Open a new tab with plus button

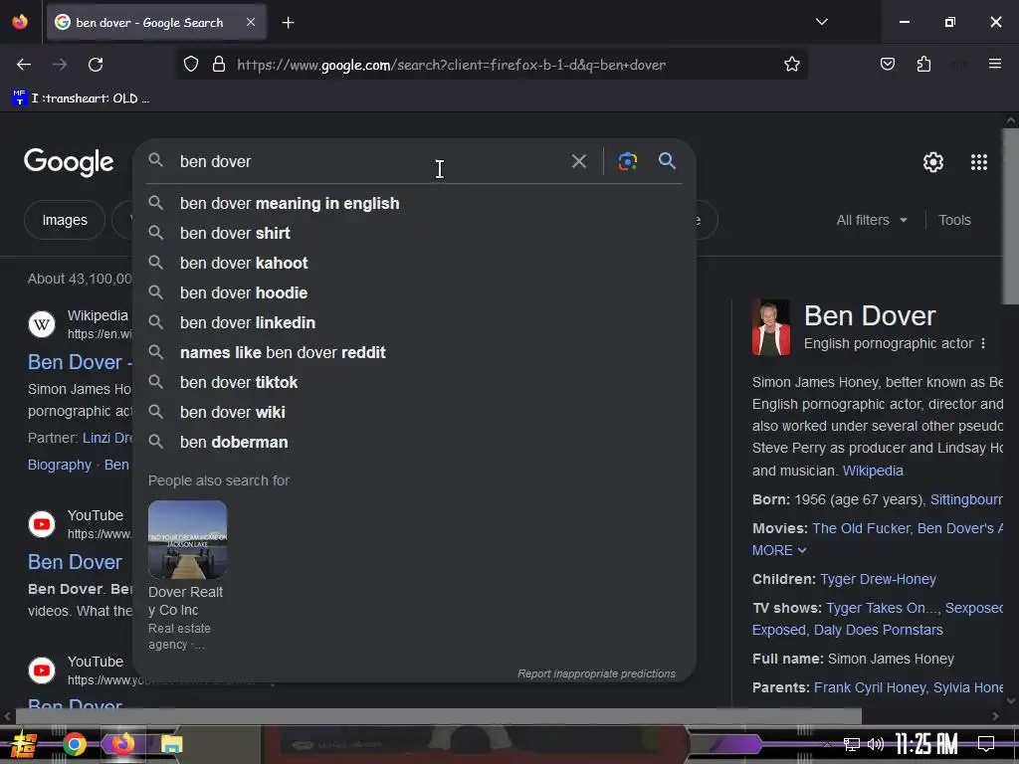(288, 23)
